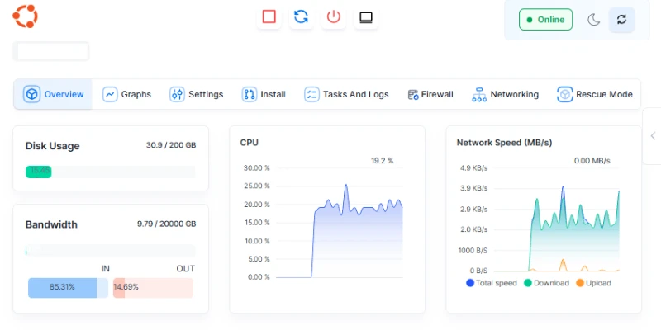
Task: Expand the side panel chevron arrow
Action: click(x=653, y=135)
